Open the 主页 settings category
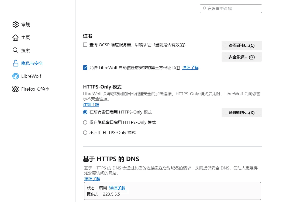This screenshot has height=202, width=286. pyautogui.click(x=26, y=37)
